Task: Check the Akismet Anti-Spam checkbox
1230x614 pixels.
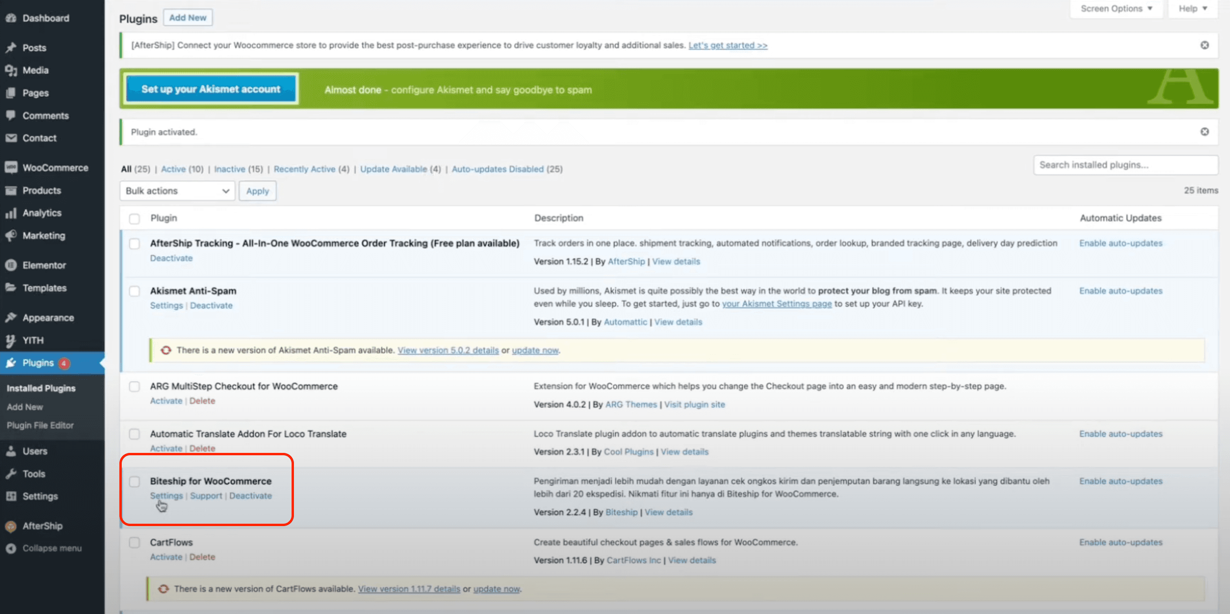Action: pyautogui.click(x=134, y=291)
